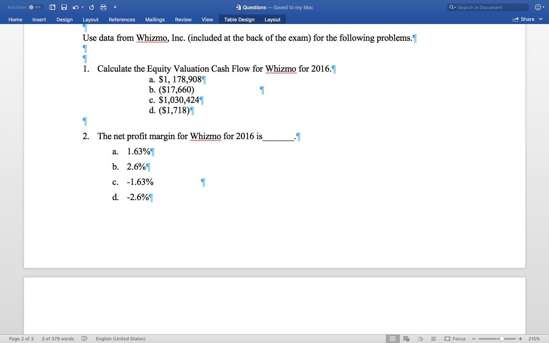Open the Share options chevron
This screenshot has width=549, height=343.
coord(541,19)
